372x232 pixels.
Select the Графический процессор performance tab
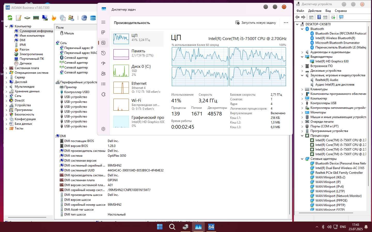[138, 121]
